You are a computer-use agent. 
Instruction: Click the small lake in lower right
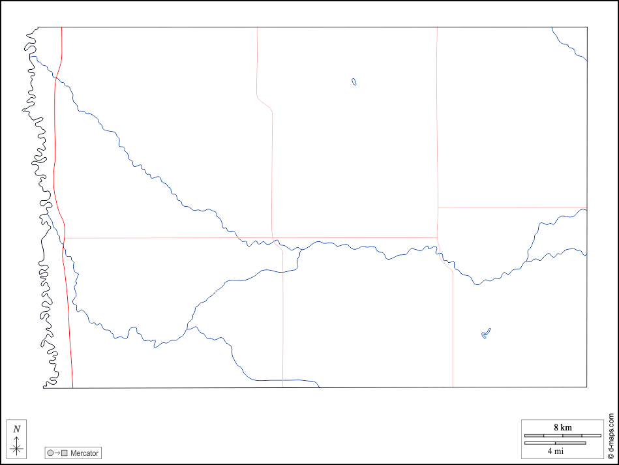coord(486,333)
